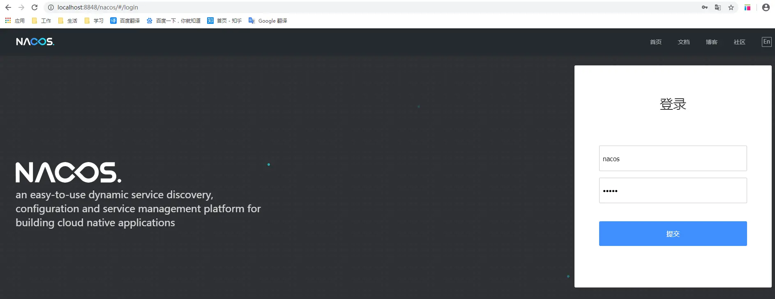The image size is (775, 299).
Task: Submit login with the 提交 button
Action: 673,234
